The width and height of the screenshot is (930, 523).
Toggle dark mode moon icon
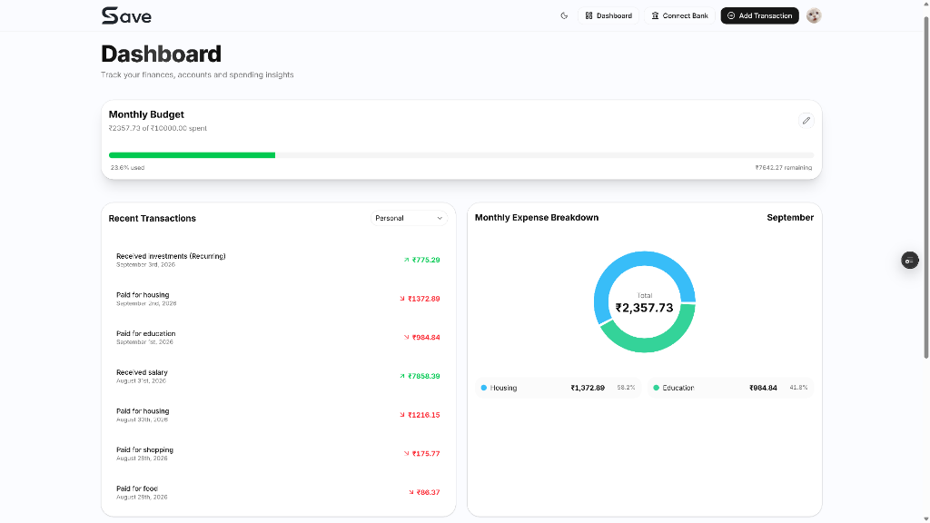(564, 16)
